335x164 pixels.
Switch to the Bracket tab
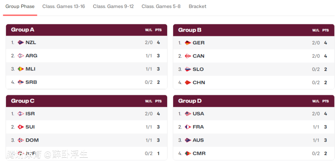198,6
